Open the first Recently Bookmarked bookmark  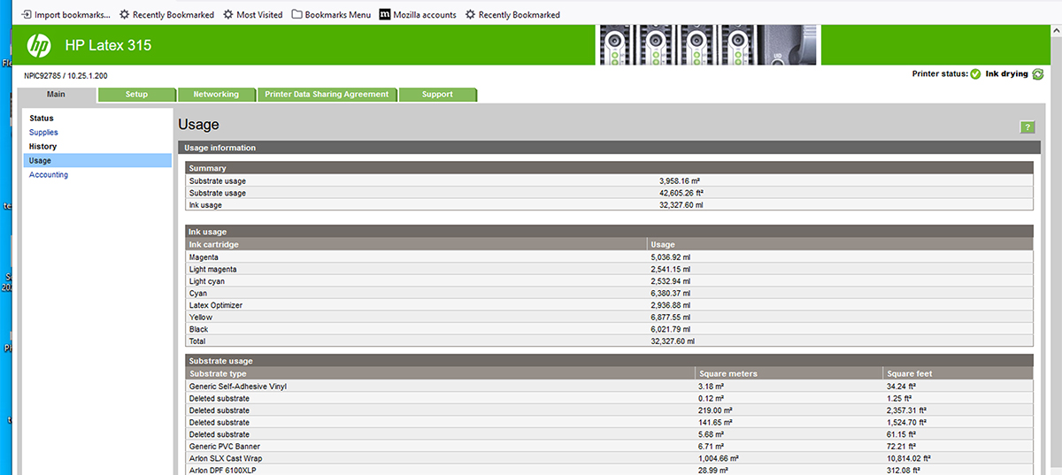point(166,15)
